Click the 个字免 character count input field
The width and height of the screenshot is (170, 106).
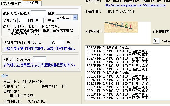(x=156, y=41)
